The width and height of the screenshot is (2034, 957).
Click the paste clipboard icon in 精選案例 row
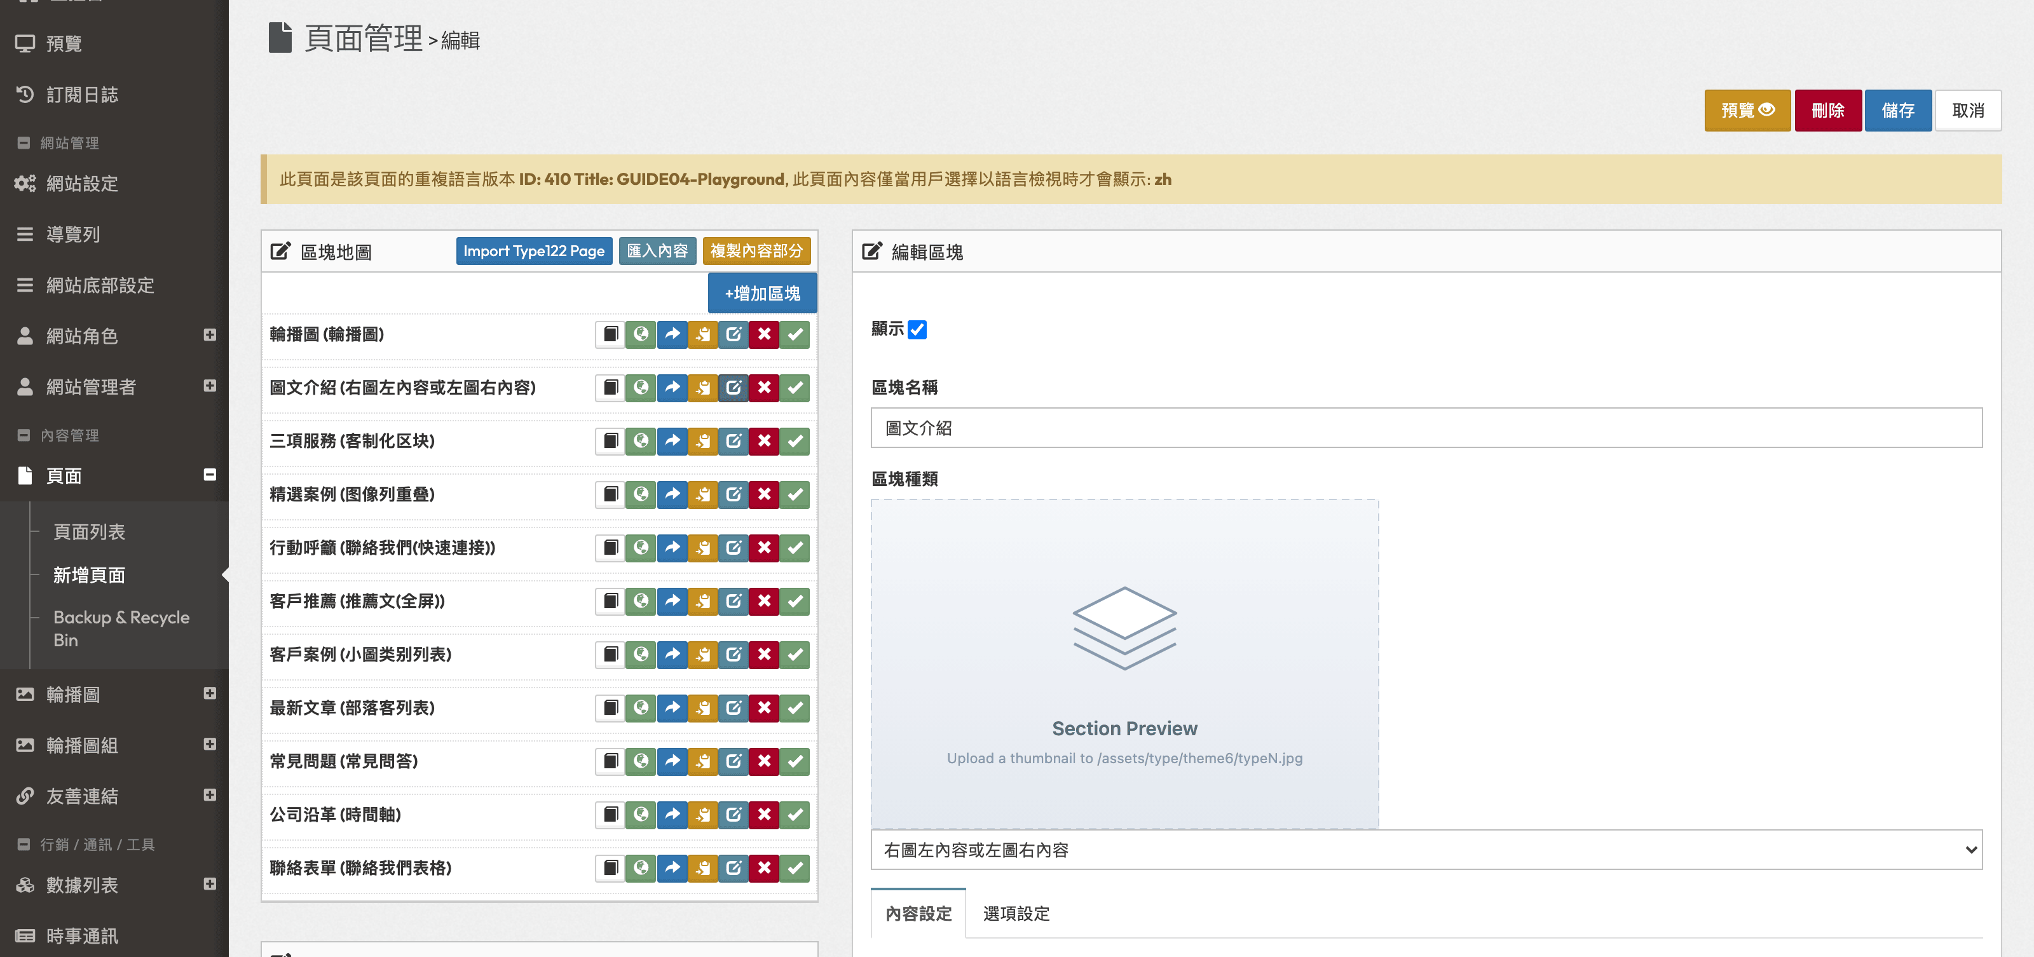pyautogui.click(x=703, y=494)
